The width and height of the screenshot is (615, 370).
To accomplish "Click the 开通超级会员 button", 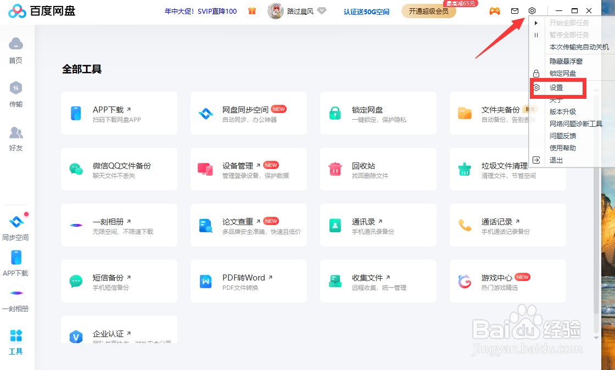I will (x=429, y=12).
